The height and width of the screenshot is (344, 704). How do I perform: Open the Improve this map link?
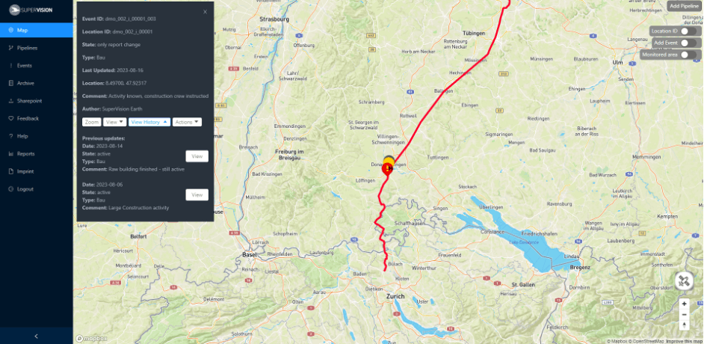[x=685, y=341]
